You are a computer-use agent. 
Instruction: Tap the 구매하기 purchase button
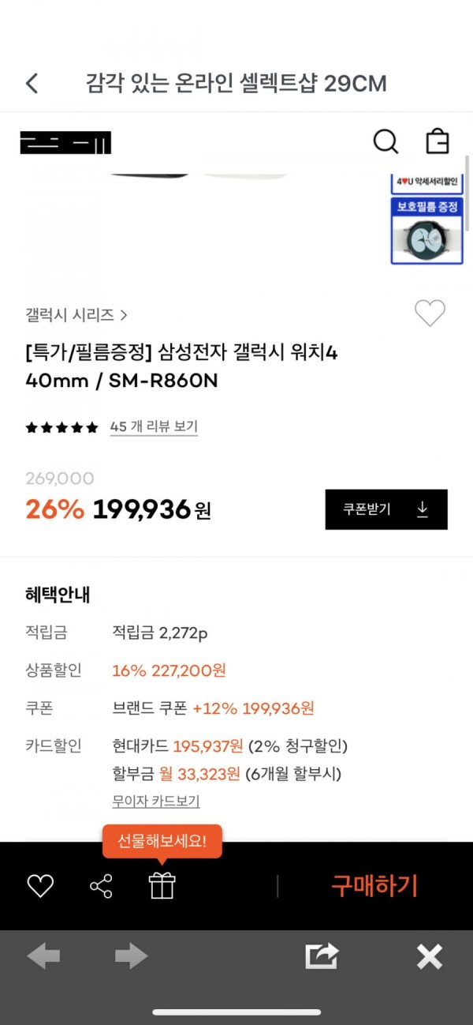tap(374, 886)
